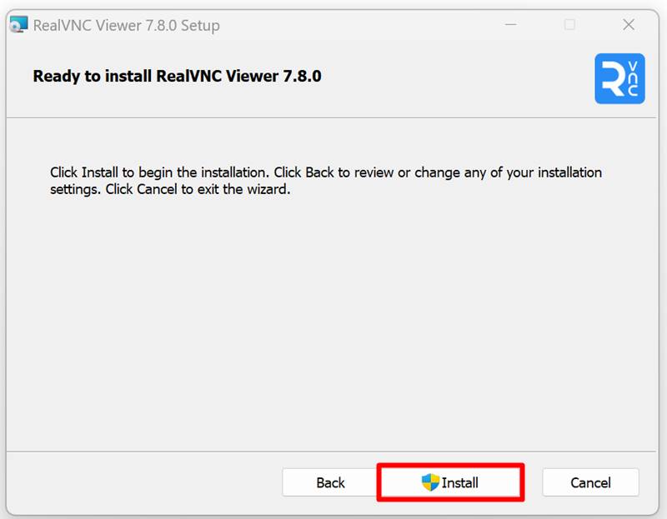Viewport: 667px width, 519px height.
Task: Click the UAC shield icon on Install button
Action: (430, 482)
